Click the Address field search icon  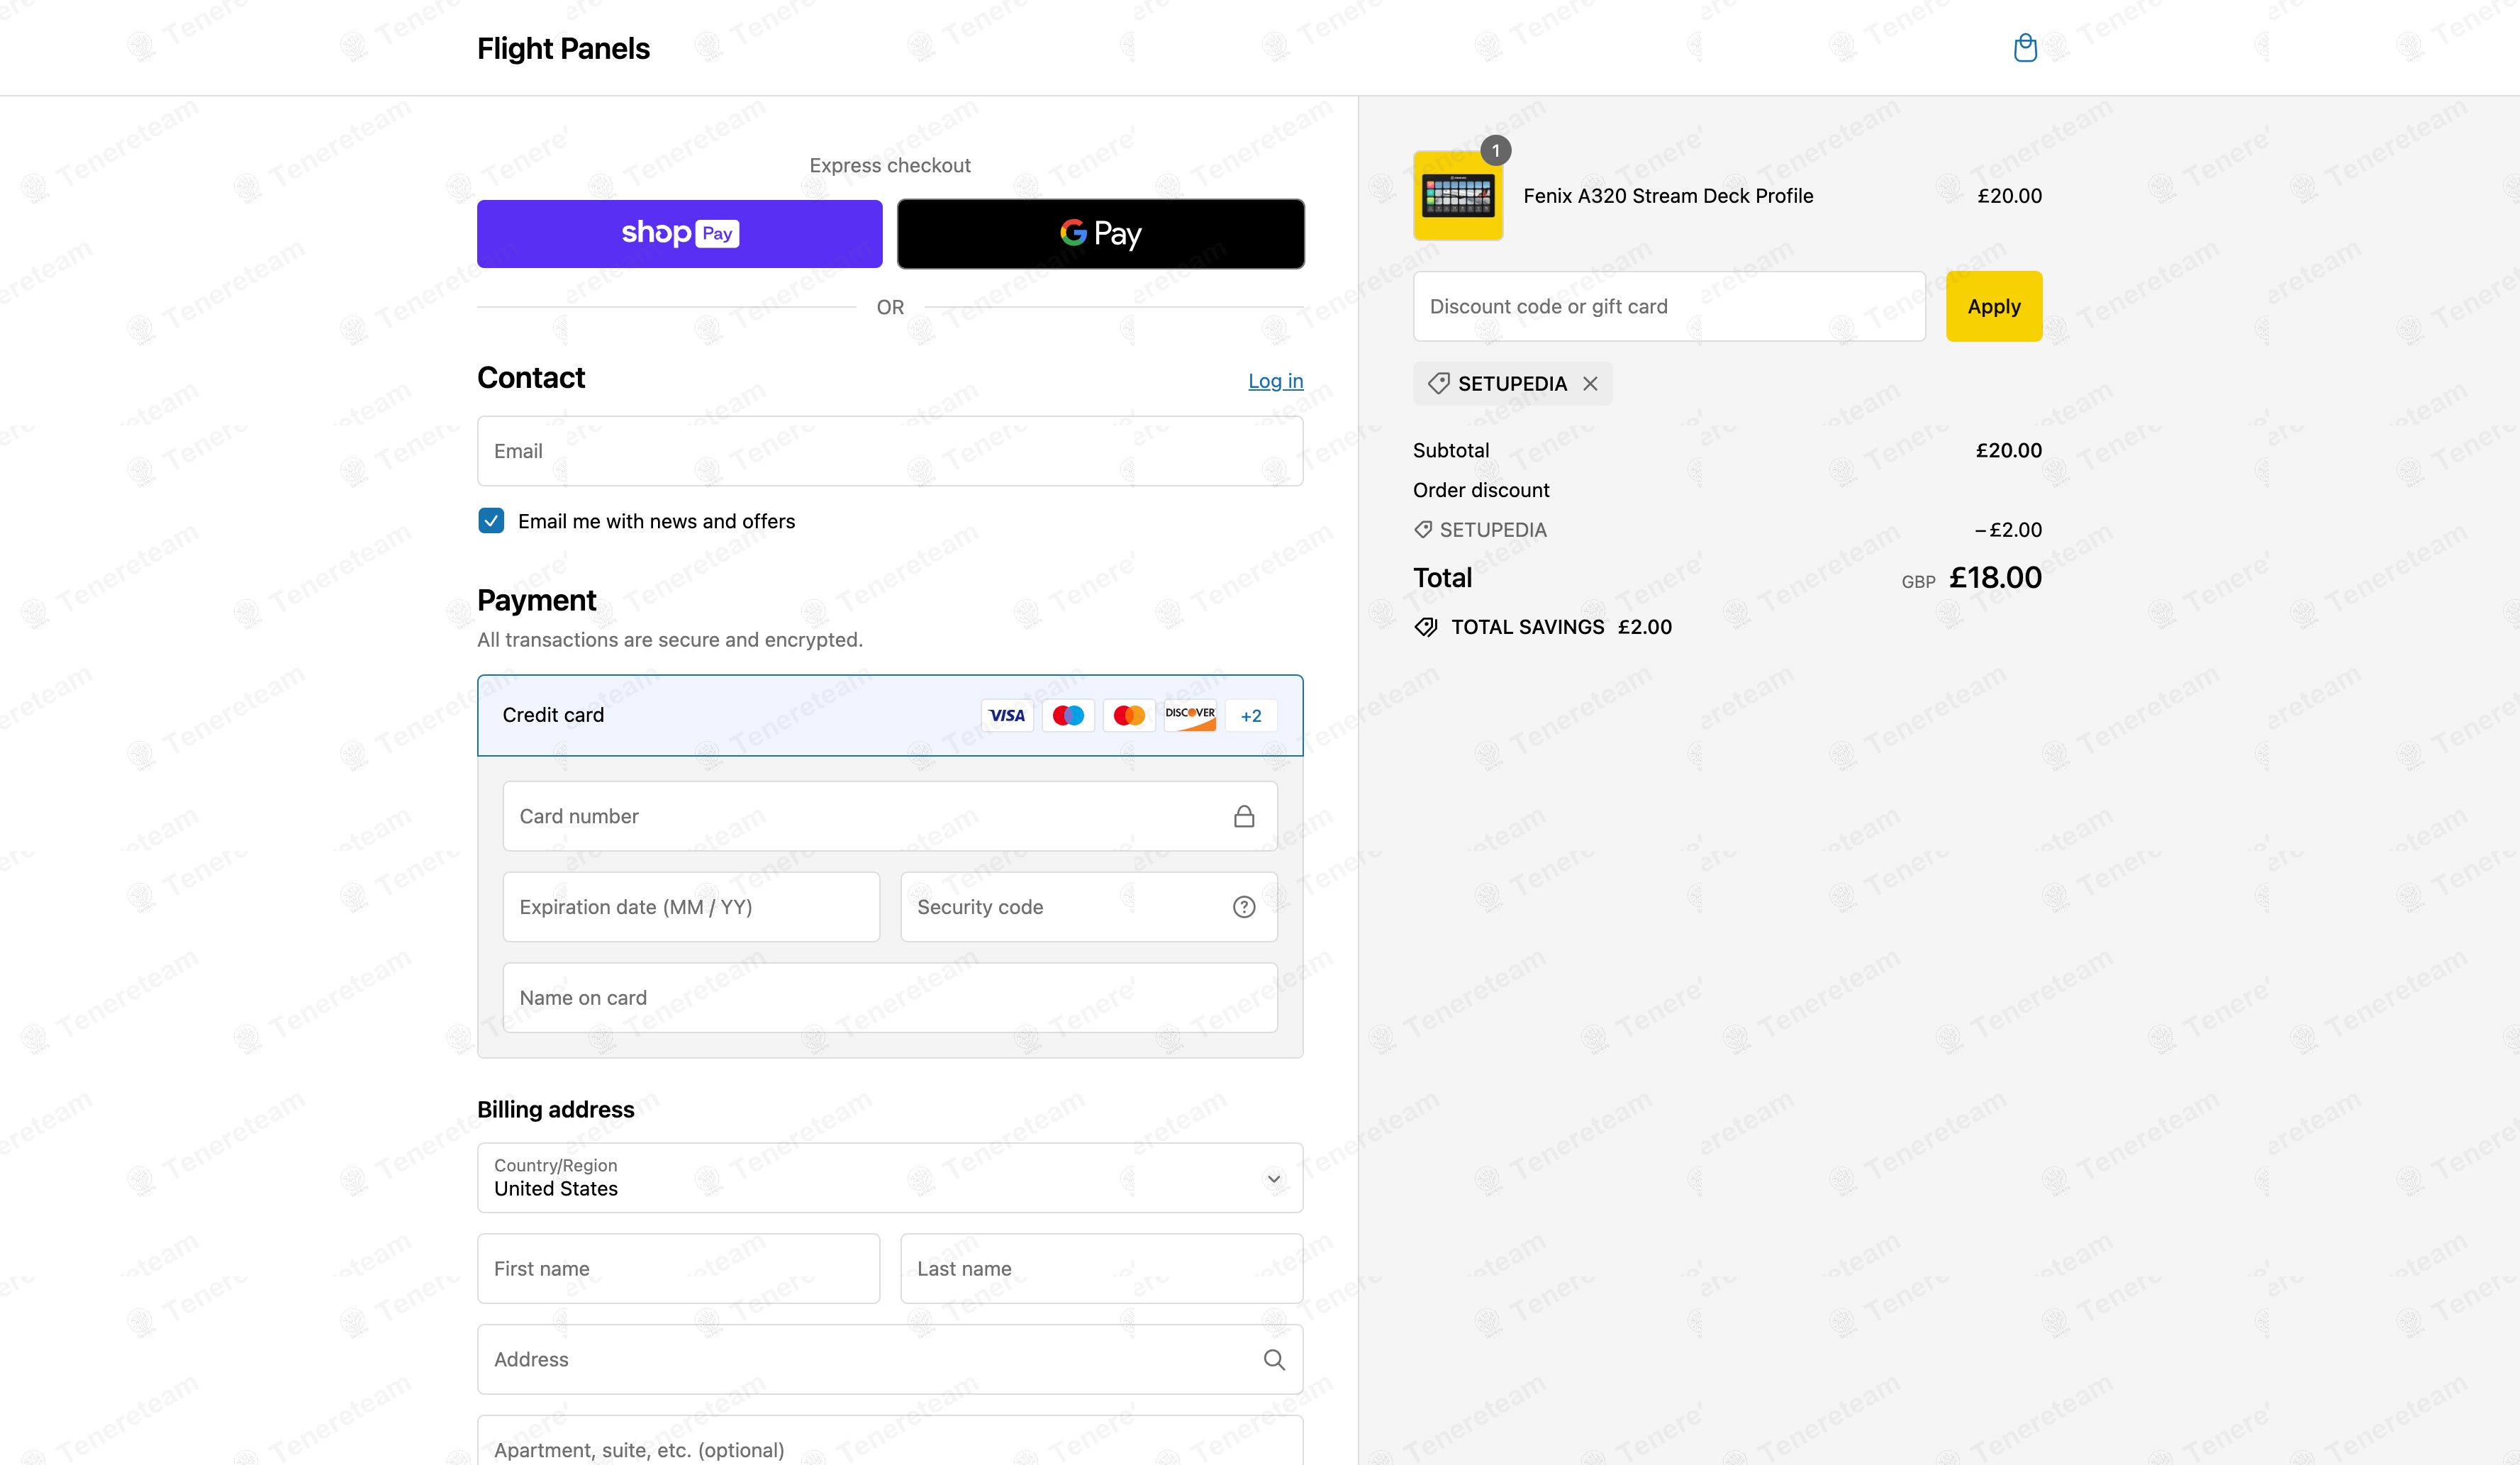coord(1273,1359)
